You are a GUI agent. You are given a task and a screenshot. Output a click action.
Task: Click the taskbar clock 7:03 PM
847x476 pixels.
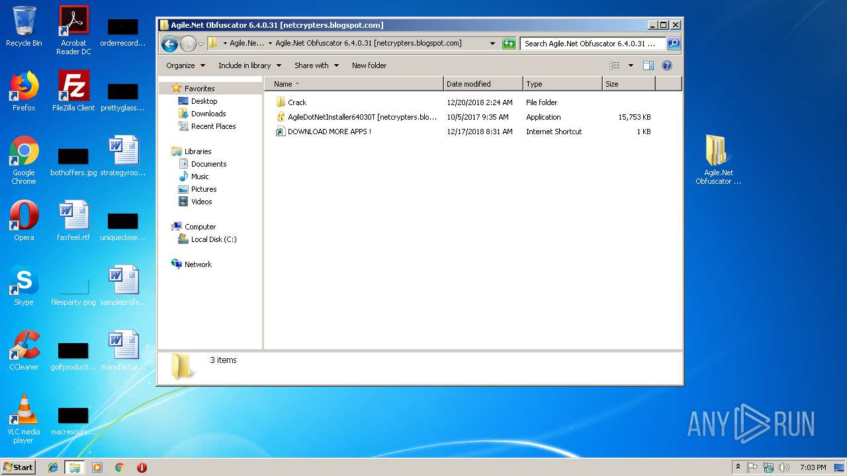point(813,467)
